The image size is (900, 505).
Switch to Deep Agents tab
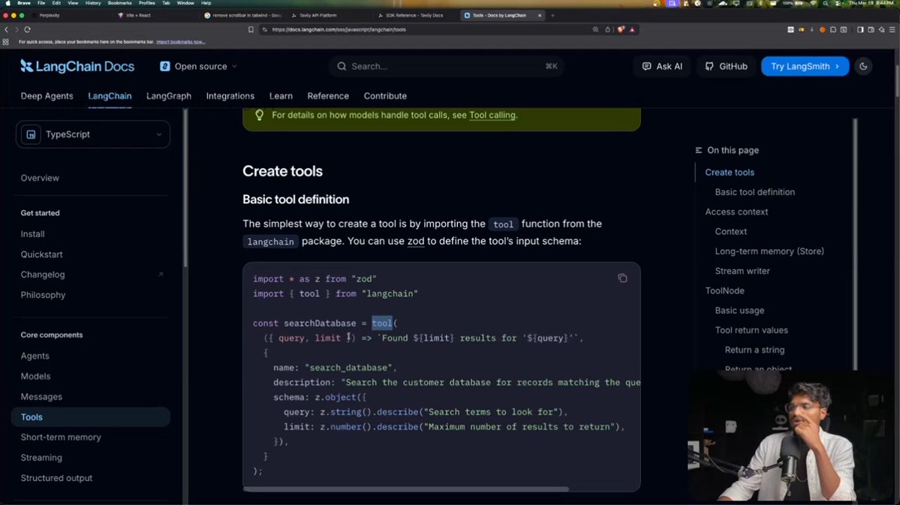[x=47, y=96]
